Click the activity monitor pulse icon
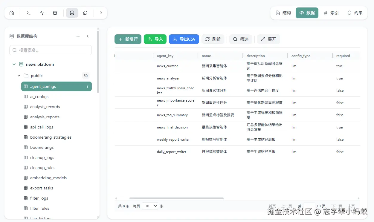 [42, 13]
